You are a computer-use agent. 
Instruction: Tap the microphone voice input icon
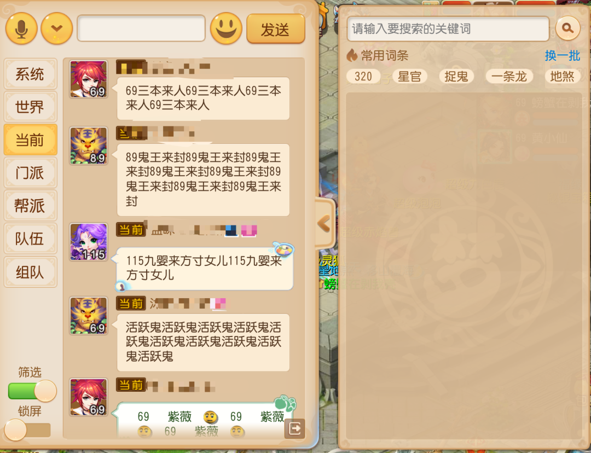coord(21,28)
